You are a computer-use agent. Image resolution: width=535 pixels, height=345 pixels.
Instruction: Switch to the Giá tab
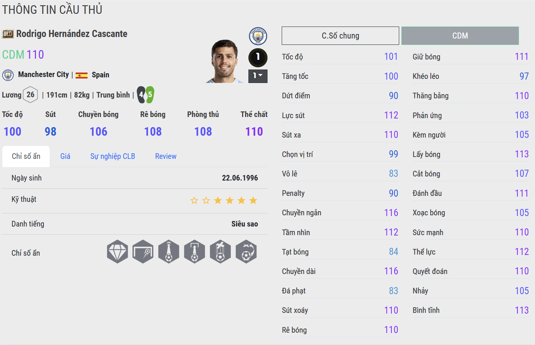65,156
